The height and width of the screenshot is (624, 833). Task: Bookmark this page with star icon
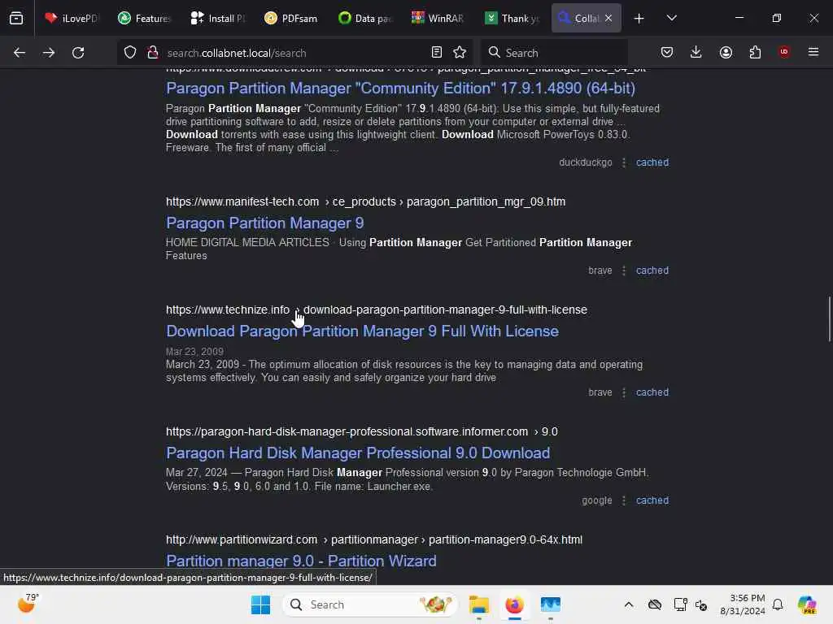[x=460, y=52]
